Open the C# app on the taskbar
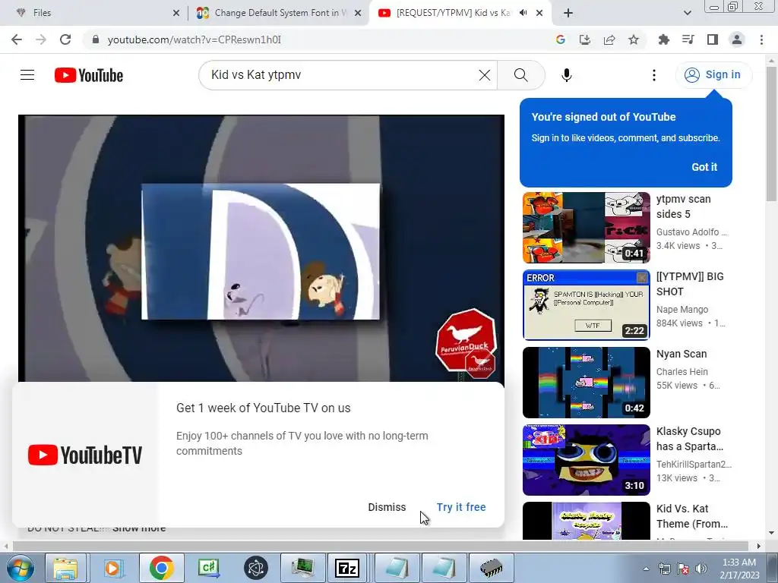This screenshot has width=778, height=583. (x=208, y=568)
